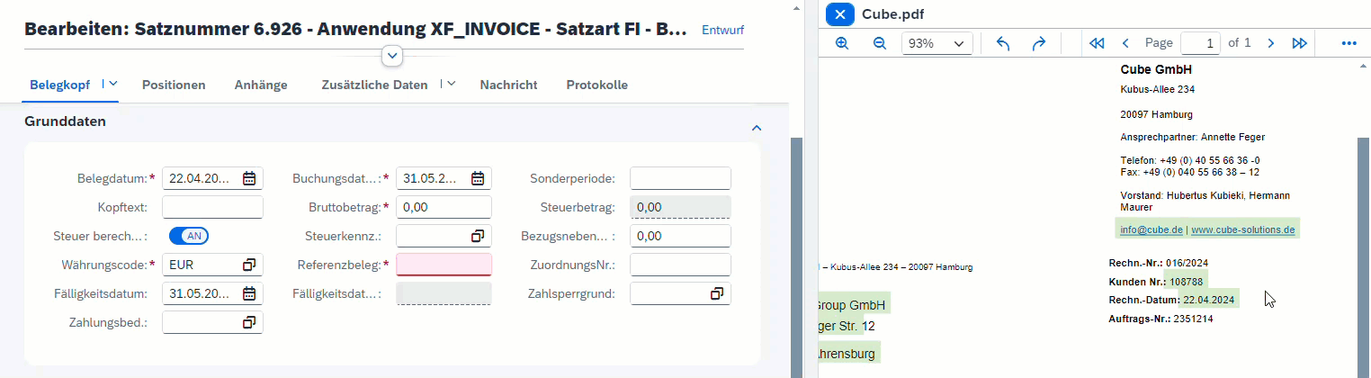Open calendar picker for Belegdatum

[x=249, y=179]
